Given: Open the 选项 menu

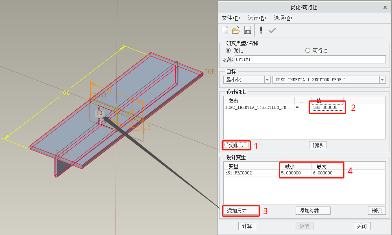Looking at the screenshot, I should 282,18.
